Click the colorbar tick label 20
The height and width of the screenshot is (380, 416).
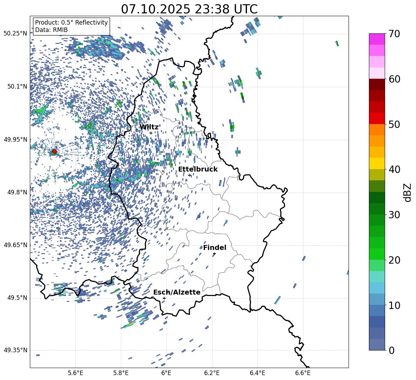pos(394,260)
